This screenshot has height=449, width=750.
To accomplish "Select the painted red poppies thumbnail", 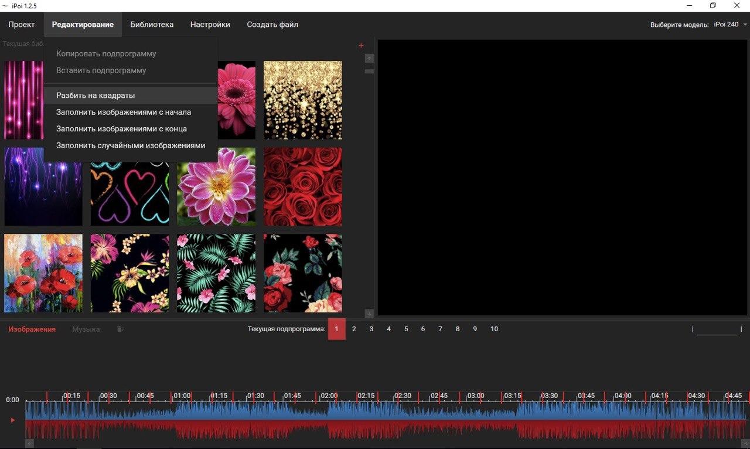I will pyautogui.click(x=43, y=273).
